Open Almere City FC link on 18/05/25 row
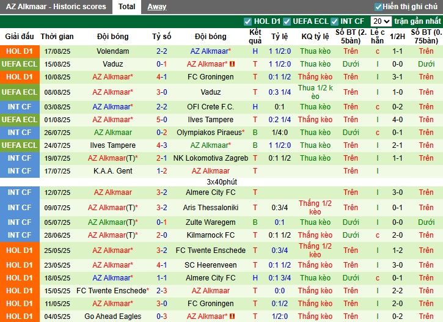 [x=210, y=278]
